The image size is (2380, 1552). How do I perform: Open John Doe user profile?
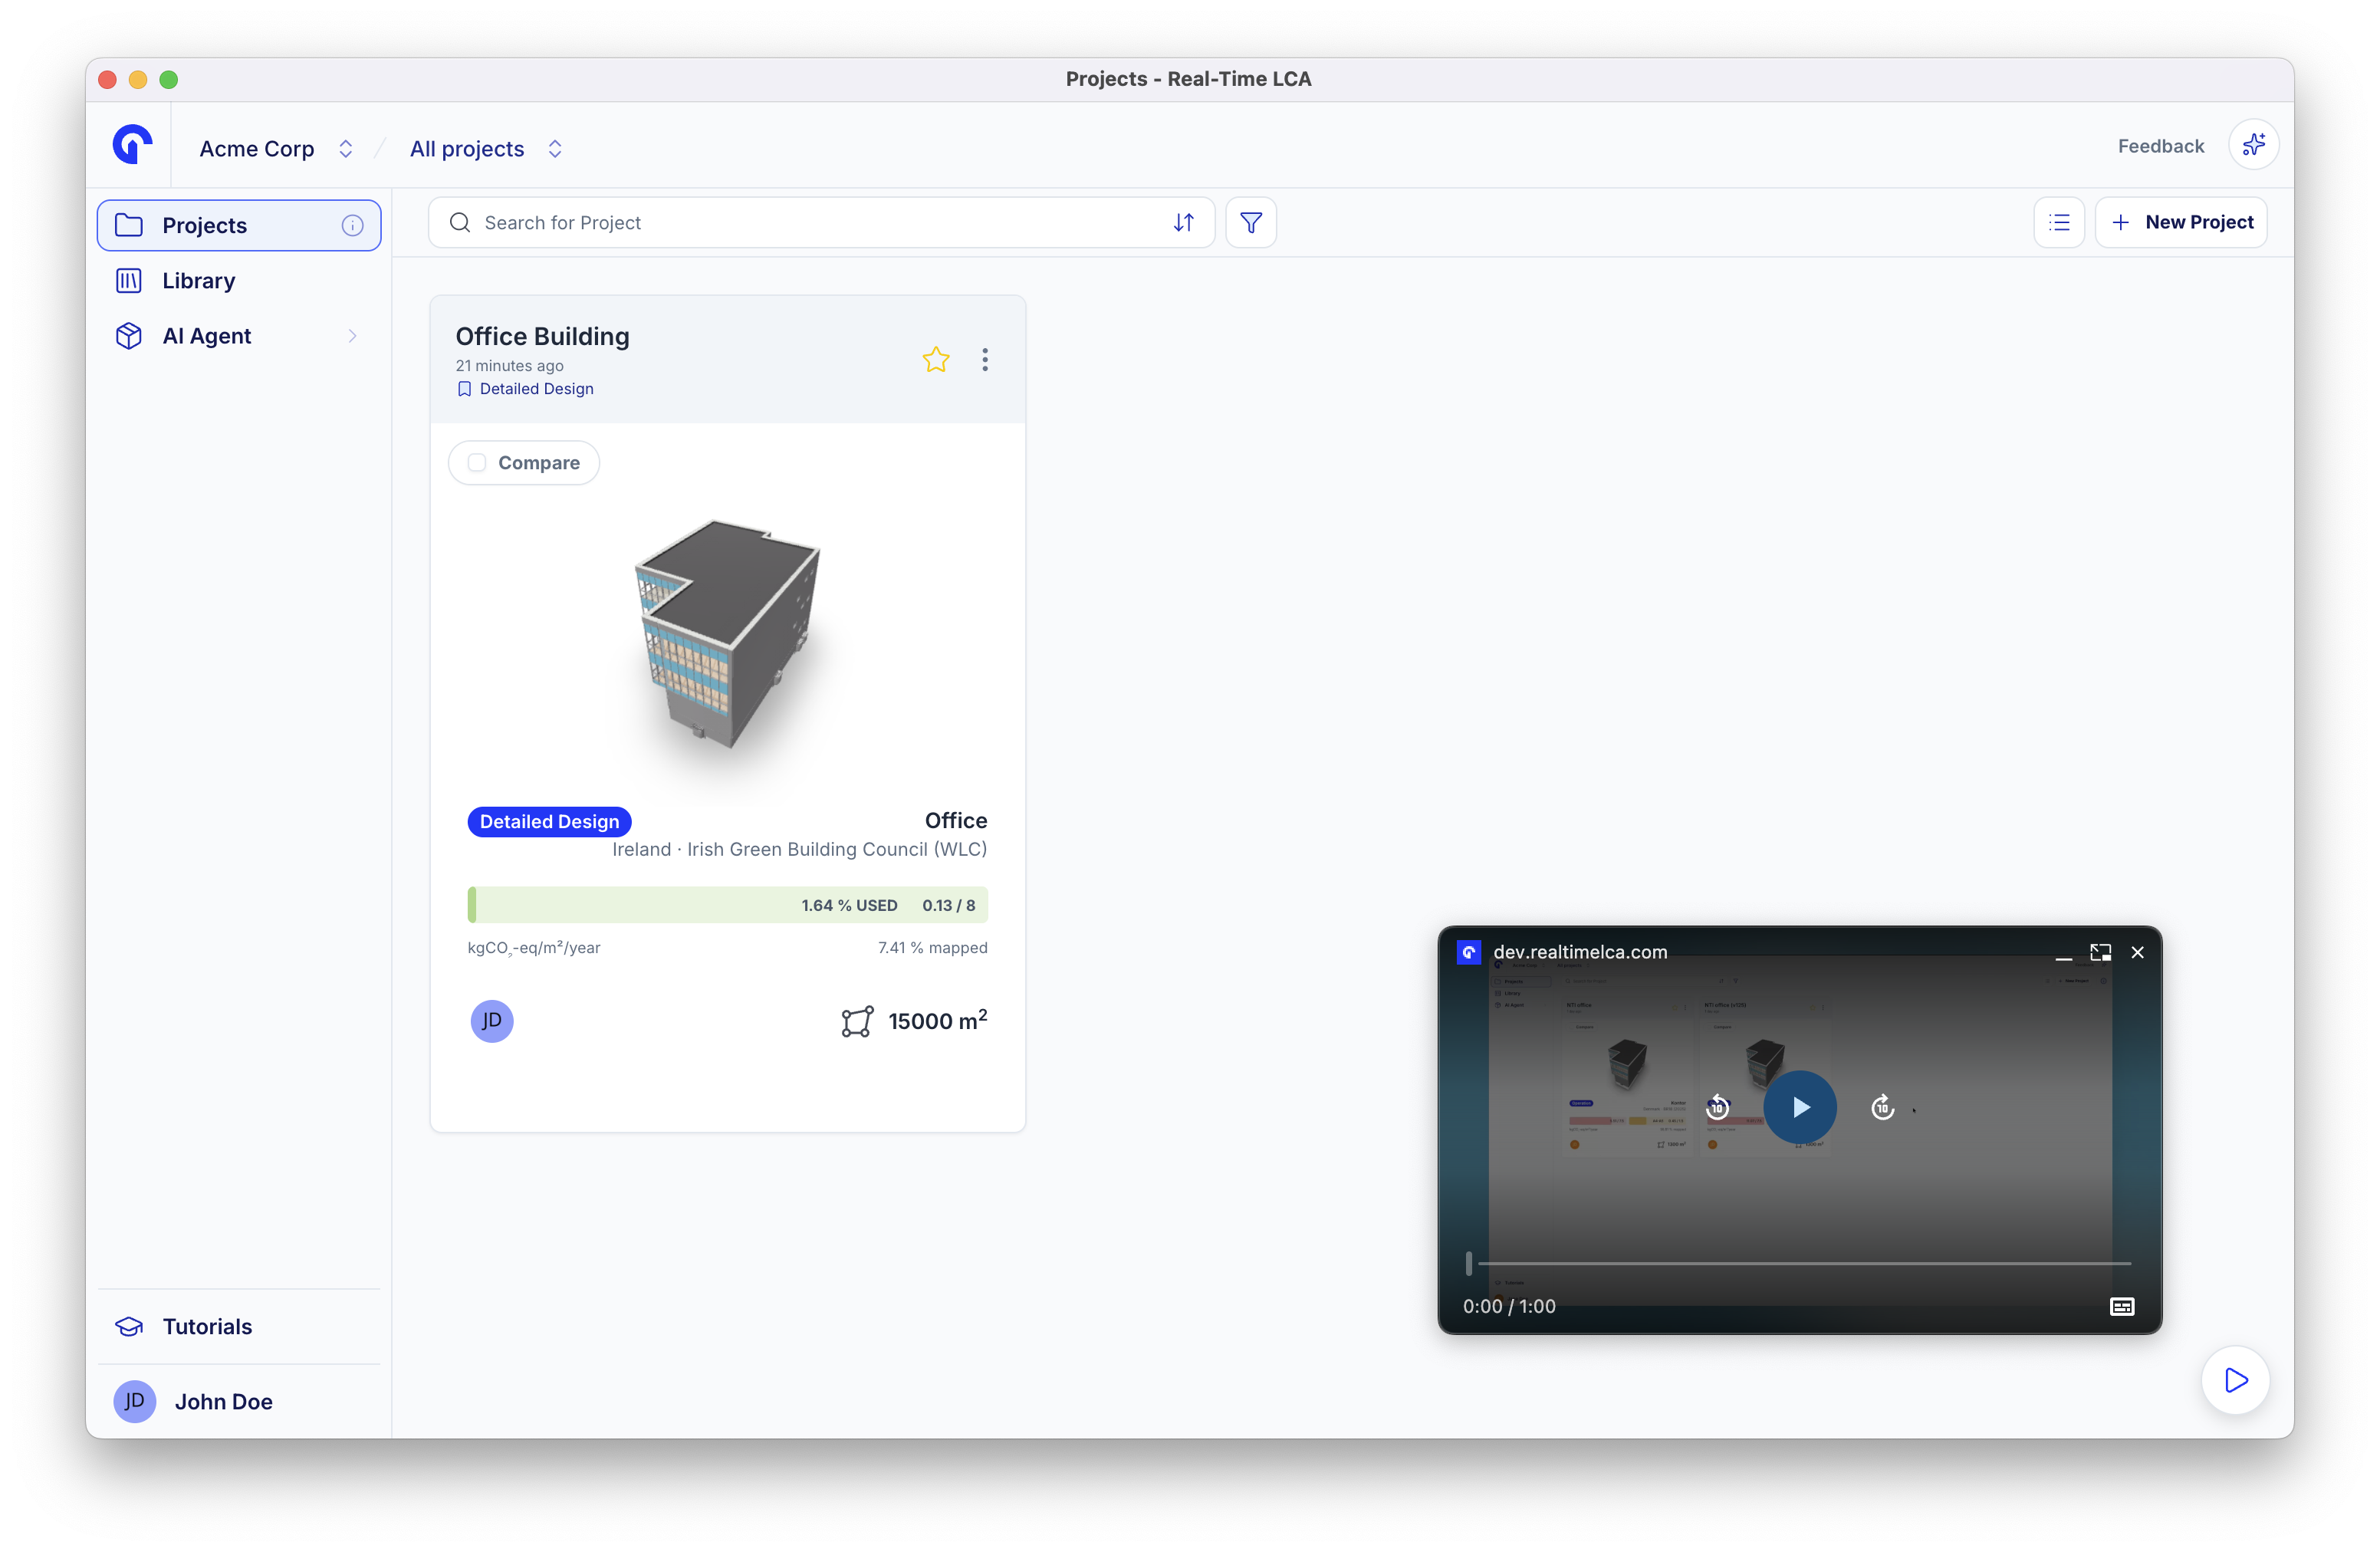[x=239, y=1401]
